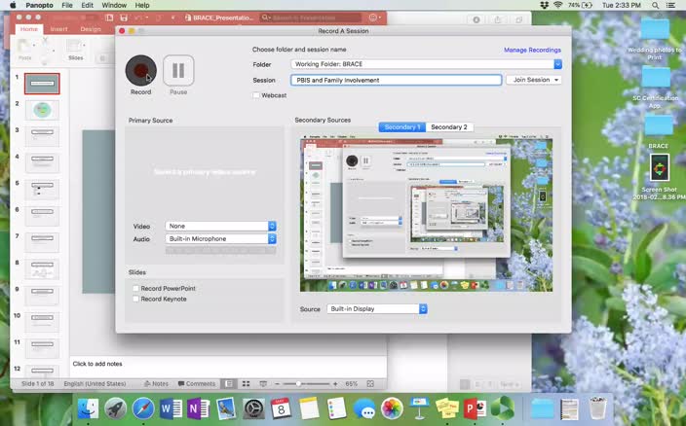Open Messages from the dock

[364, 408]
